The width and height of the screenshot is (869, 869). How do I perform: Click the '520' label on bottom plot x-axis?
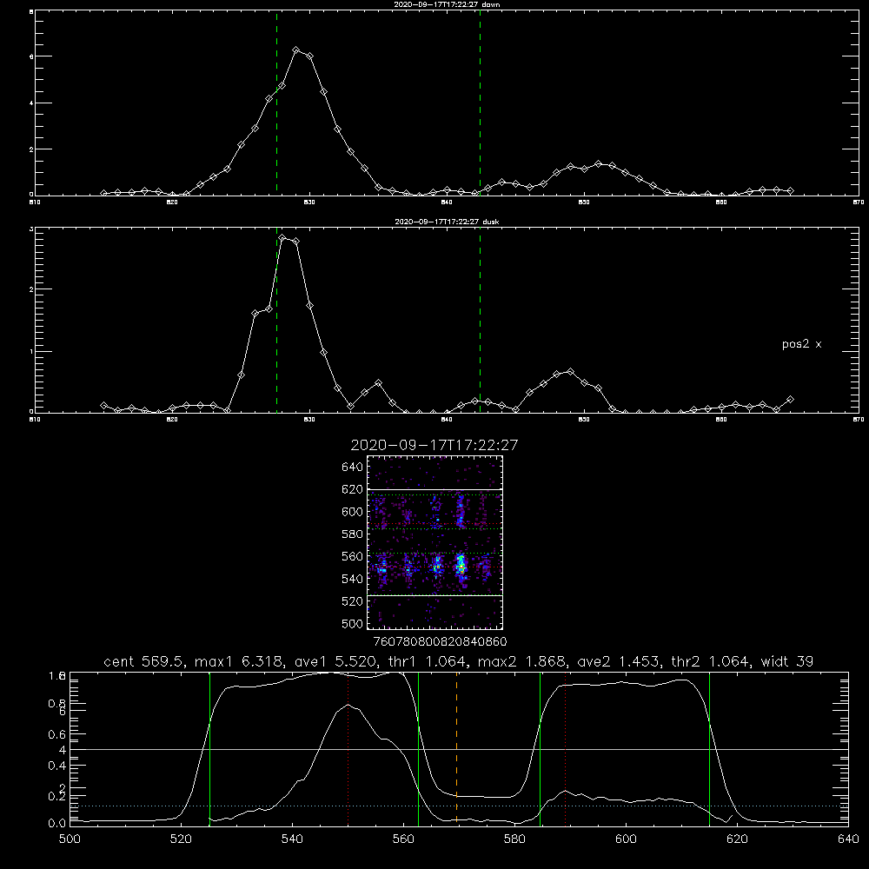point(182,839)
